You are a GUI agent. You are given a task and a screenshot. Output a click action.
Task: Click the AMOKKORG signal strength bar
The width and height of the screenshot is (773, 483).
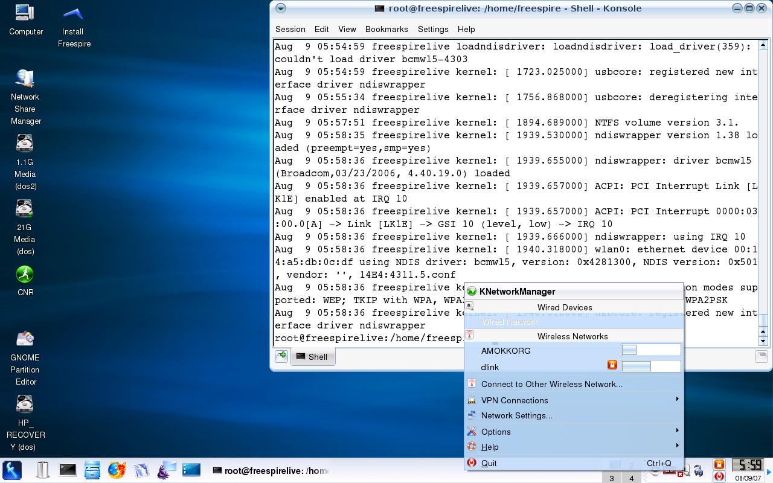[x=651, y=350]
